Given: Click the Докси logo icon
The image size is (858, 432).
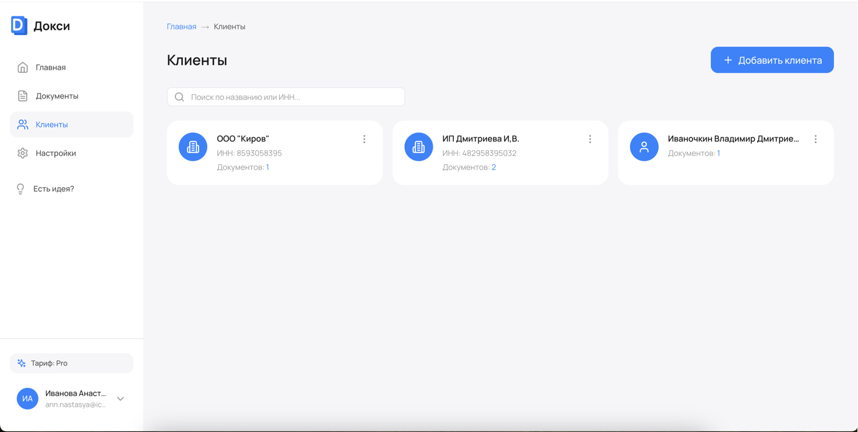Looking at the screenshot, I should [x=19, y=26].
